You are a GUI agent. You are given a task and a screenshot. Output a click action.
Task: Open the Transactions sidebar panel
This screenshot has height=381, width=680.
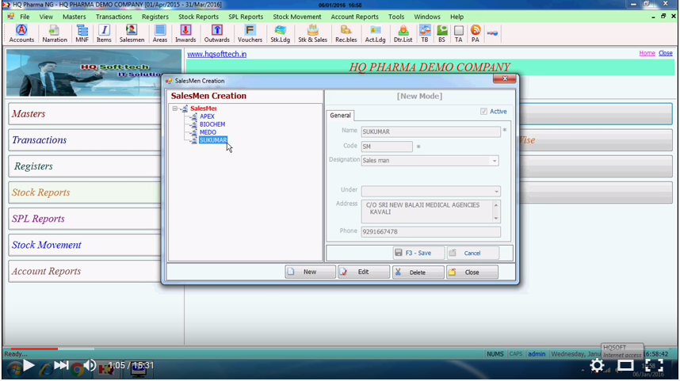(x=85, y=140)
